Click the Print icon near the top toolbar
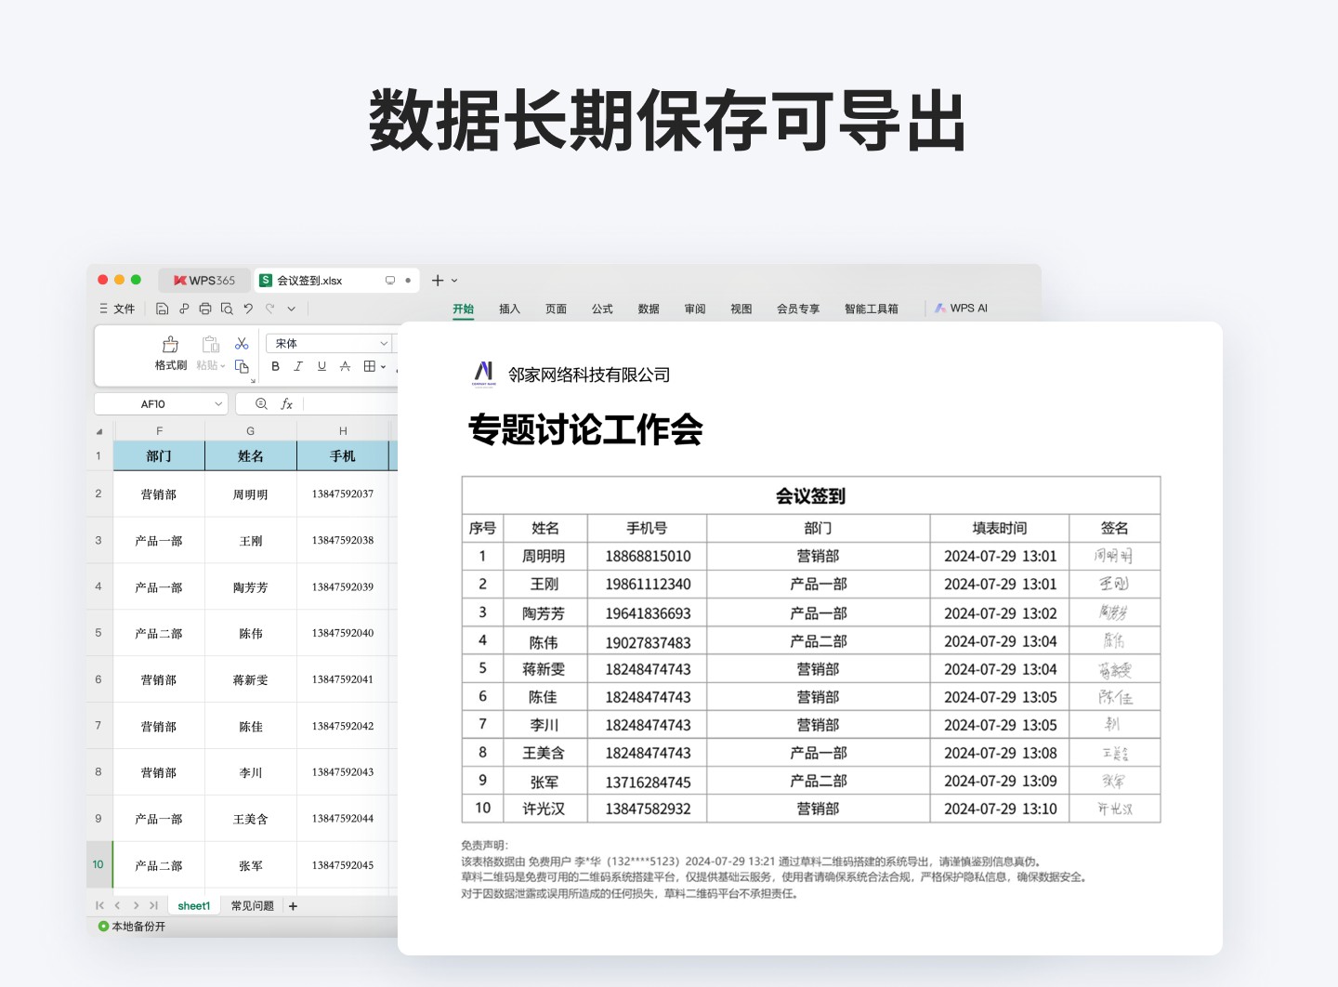 coord(205,309)
